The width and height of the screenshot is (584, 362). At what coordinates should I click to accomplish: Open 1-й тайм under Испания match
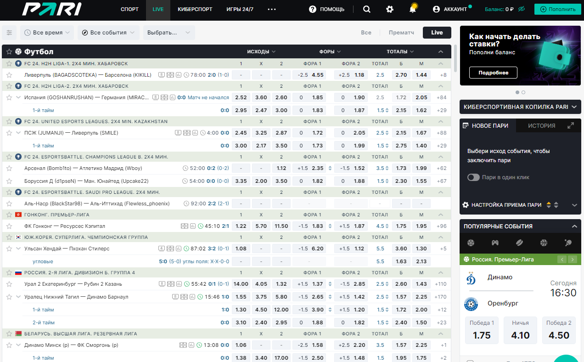tap(43, 110)
